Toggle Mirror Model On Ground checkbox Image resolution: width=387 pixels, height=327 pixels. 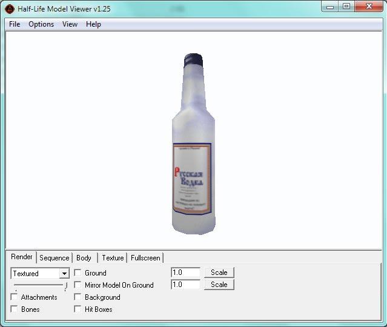(x=78, y=285)
